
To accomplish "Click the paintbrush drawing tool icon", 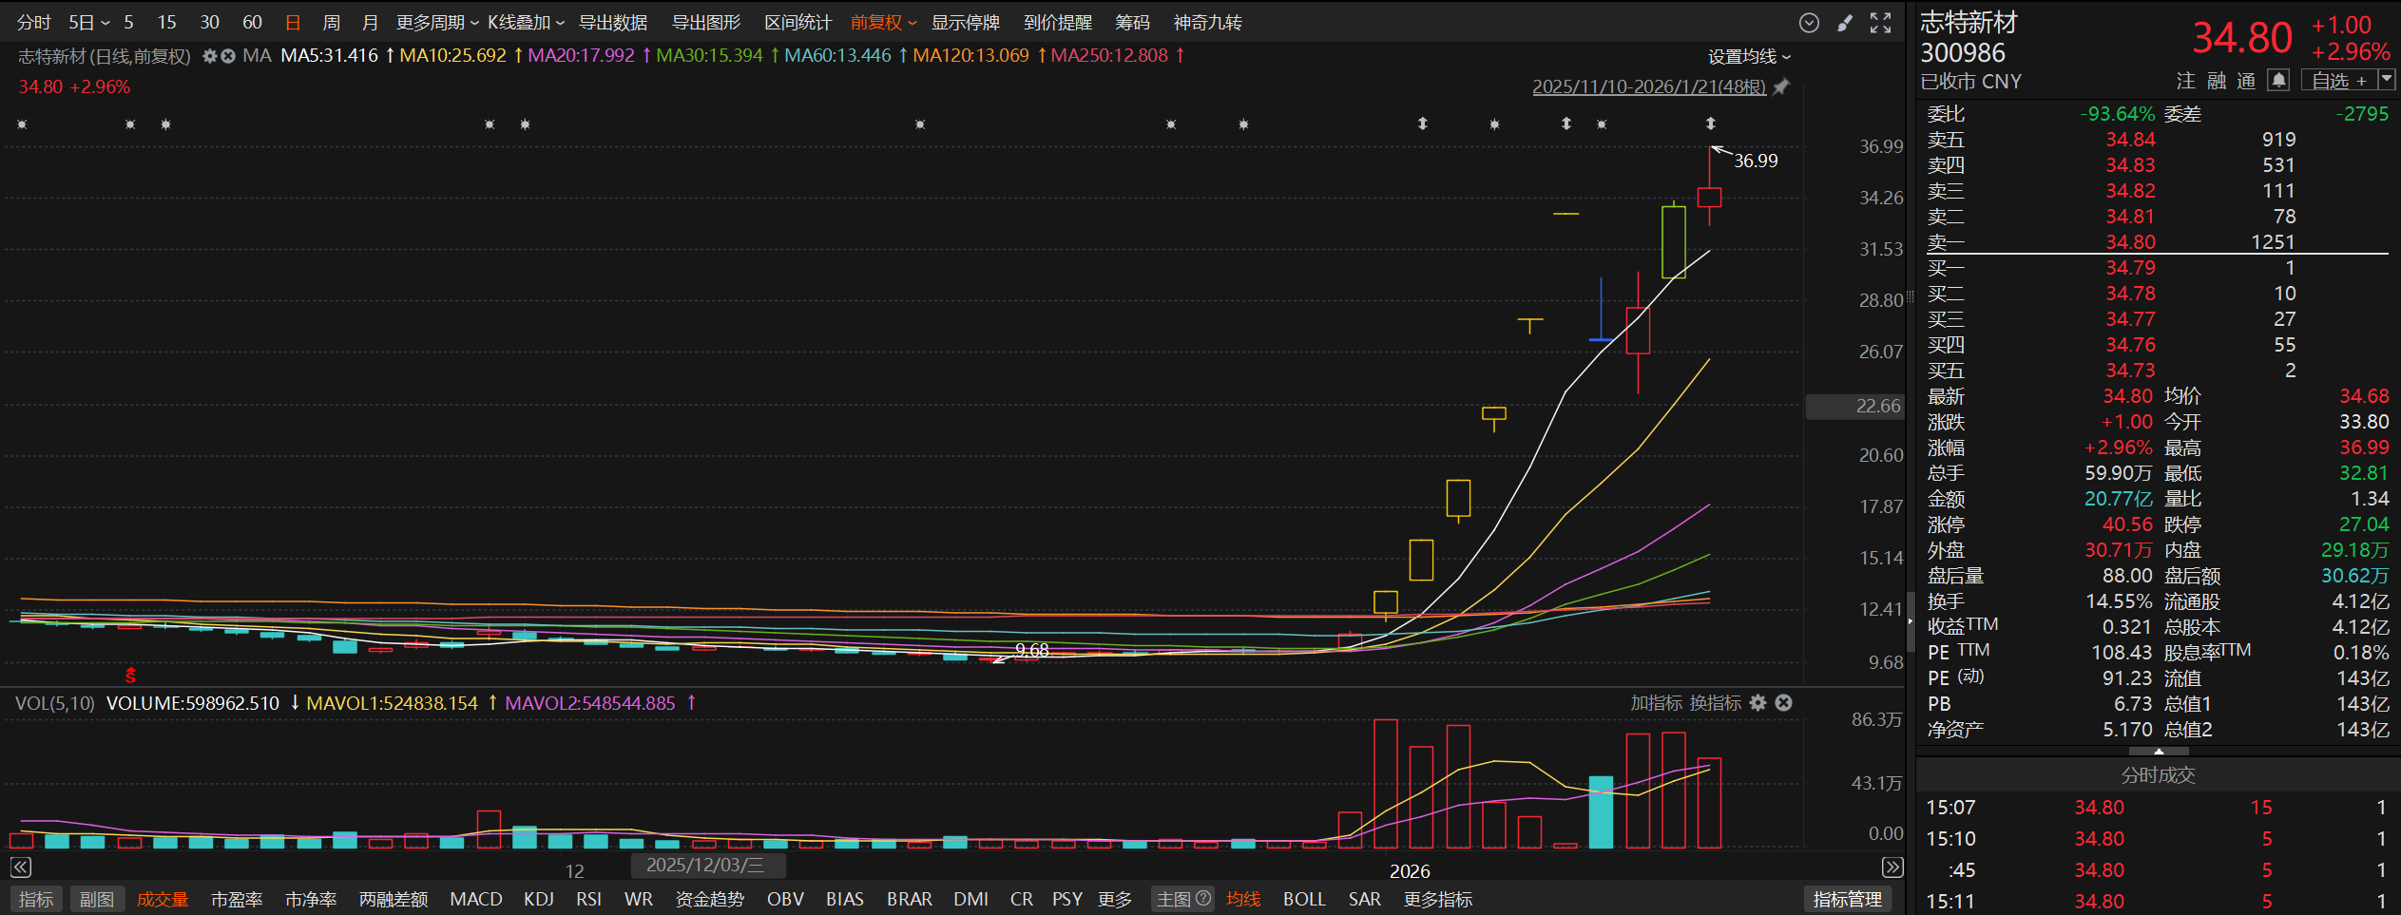I will (1845, 23).
